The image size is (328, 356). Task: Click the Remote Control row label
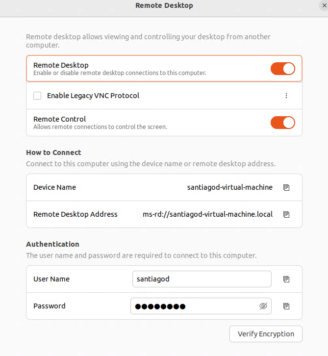coord(59,119)
